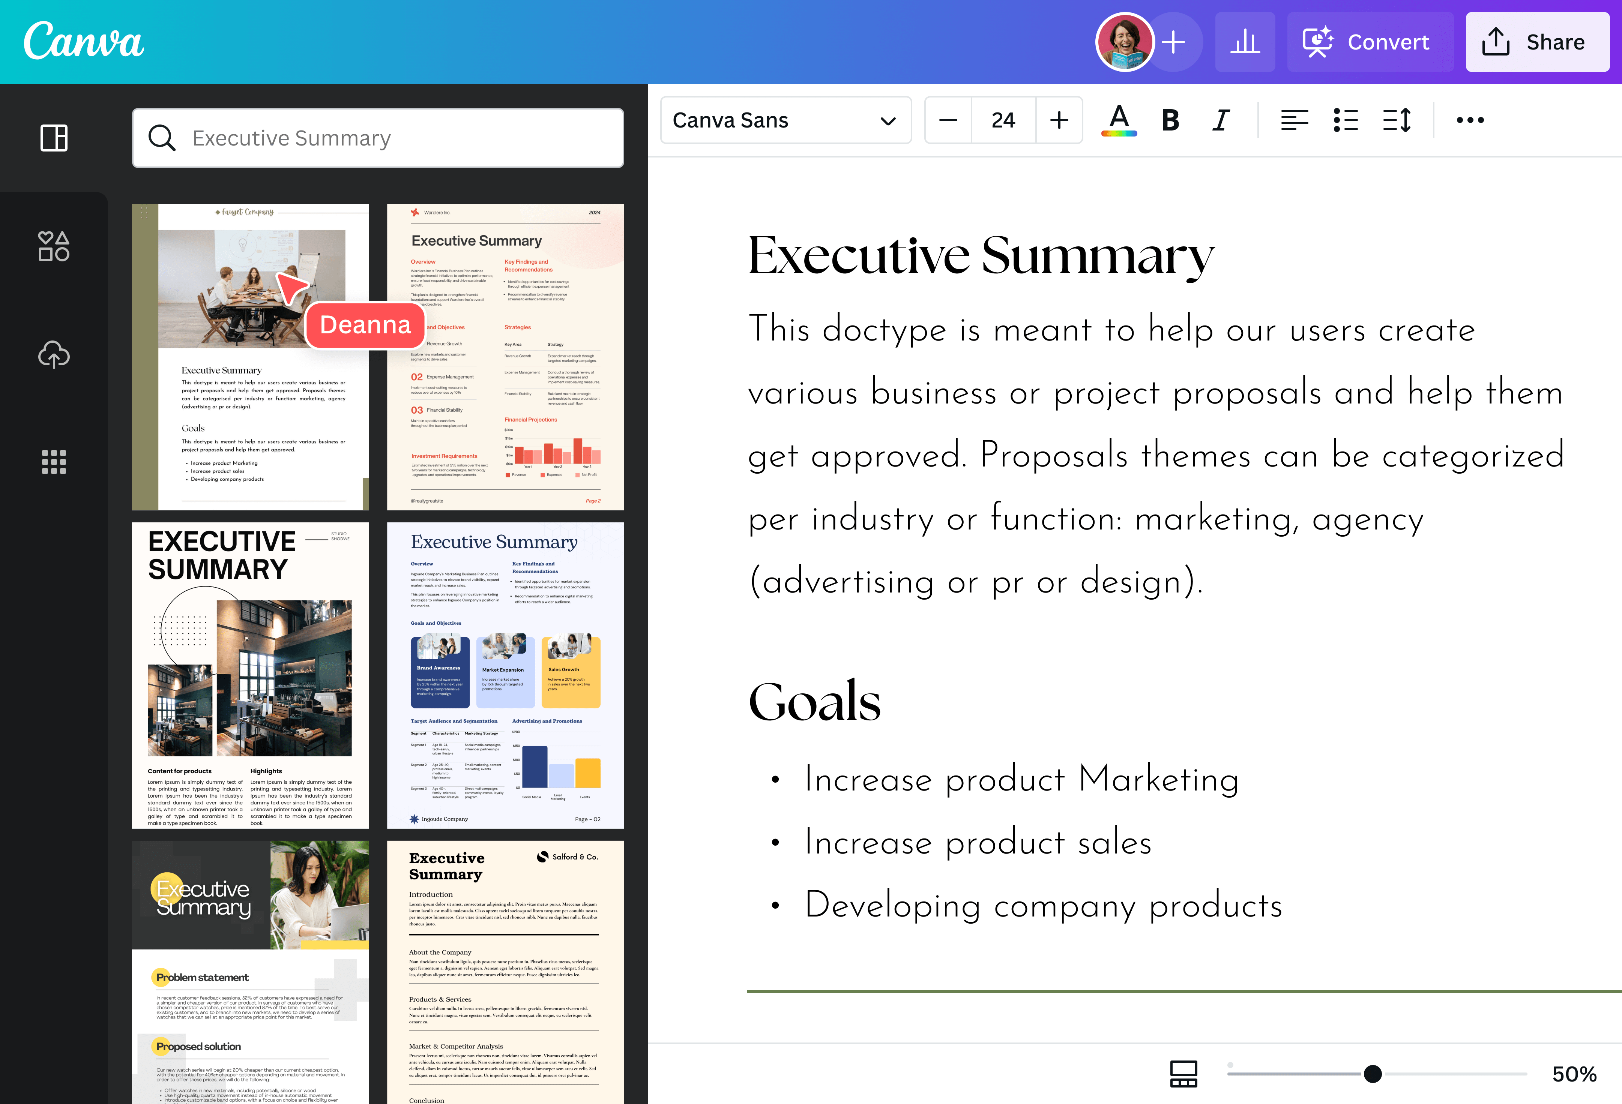1622x1104 pixels.
Task: Open the Apps grid icon
Action: pyautogui.click(x=54, y=462)
